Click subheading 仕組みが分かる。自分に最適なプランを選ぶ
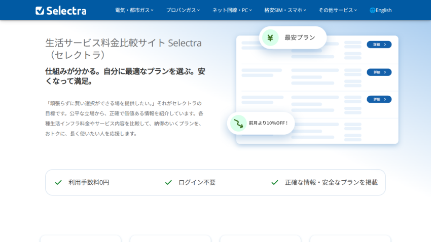Viewport: 431px width, 242px height. 125,76
